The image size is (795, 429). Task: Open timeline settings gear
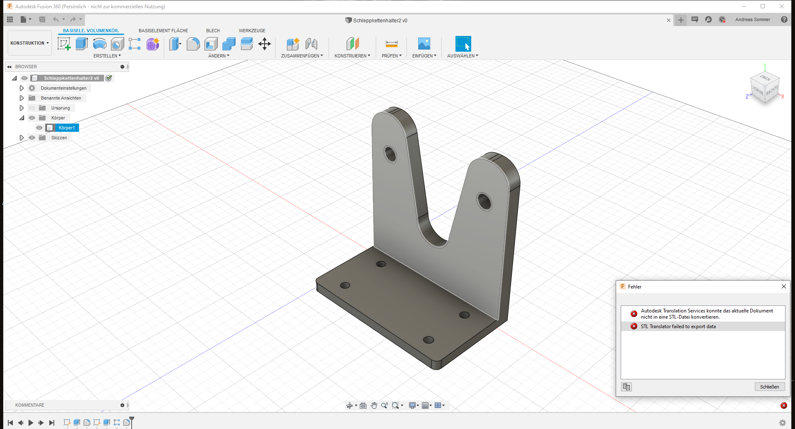pyautogui.click(x=782, y=422)
